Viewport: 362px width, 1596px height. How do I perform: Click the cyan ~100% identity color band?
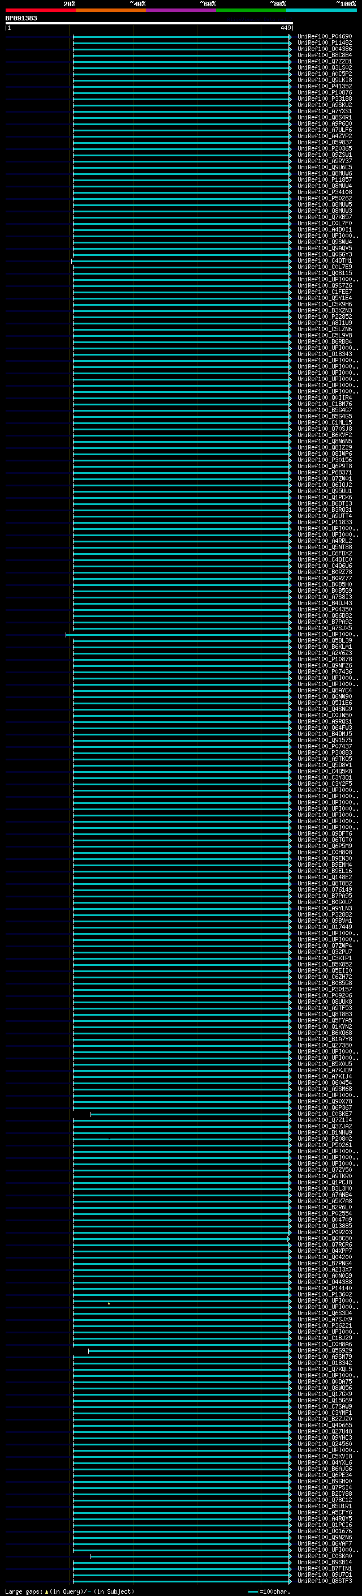pos(321,10)
